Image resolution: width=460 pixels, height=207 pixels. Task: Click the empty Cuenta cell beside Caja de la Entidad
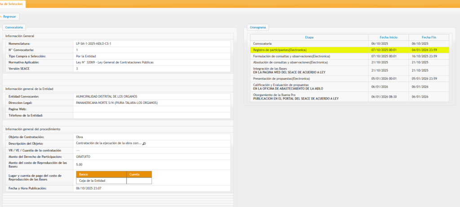pos(139,181)
